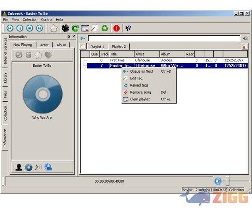Open the Collection menu
Viewport: 252px width, 210px height.
30,19
